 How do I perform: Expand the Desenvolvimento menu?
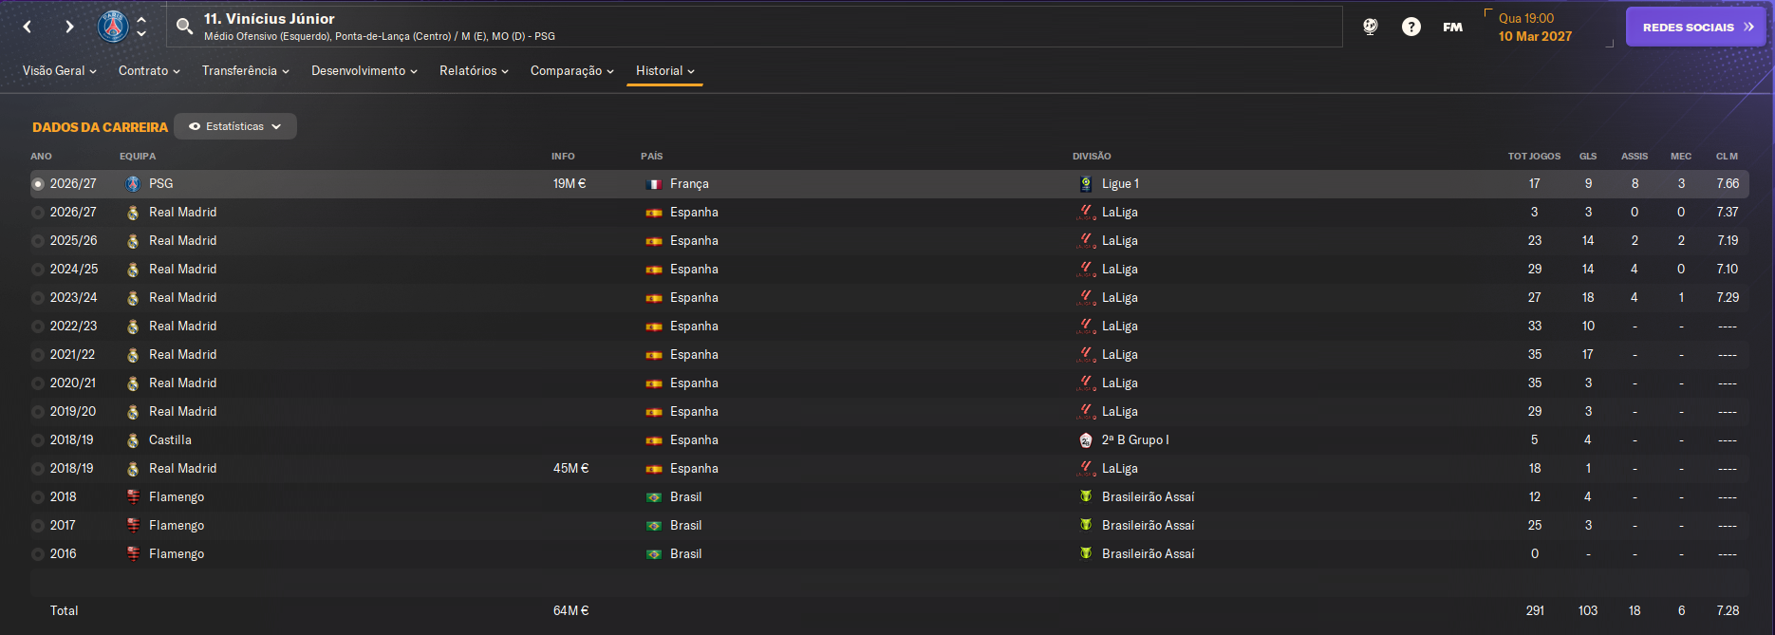pyautogui.click(x=364, y=71)
